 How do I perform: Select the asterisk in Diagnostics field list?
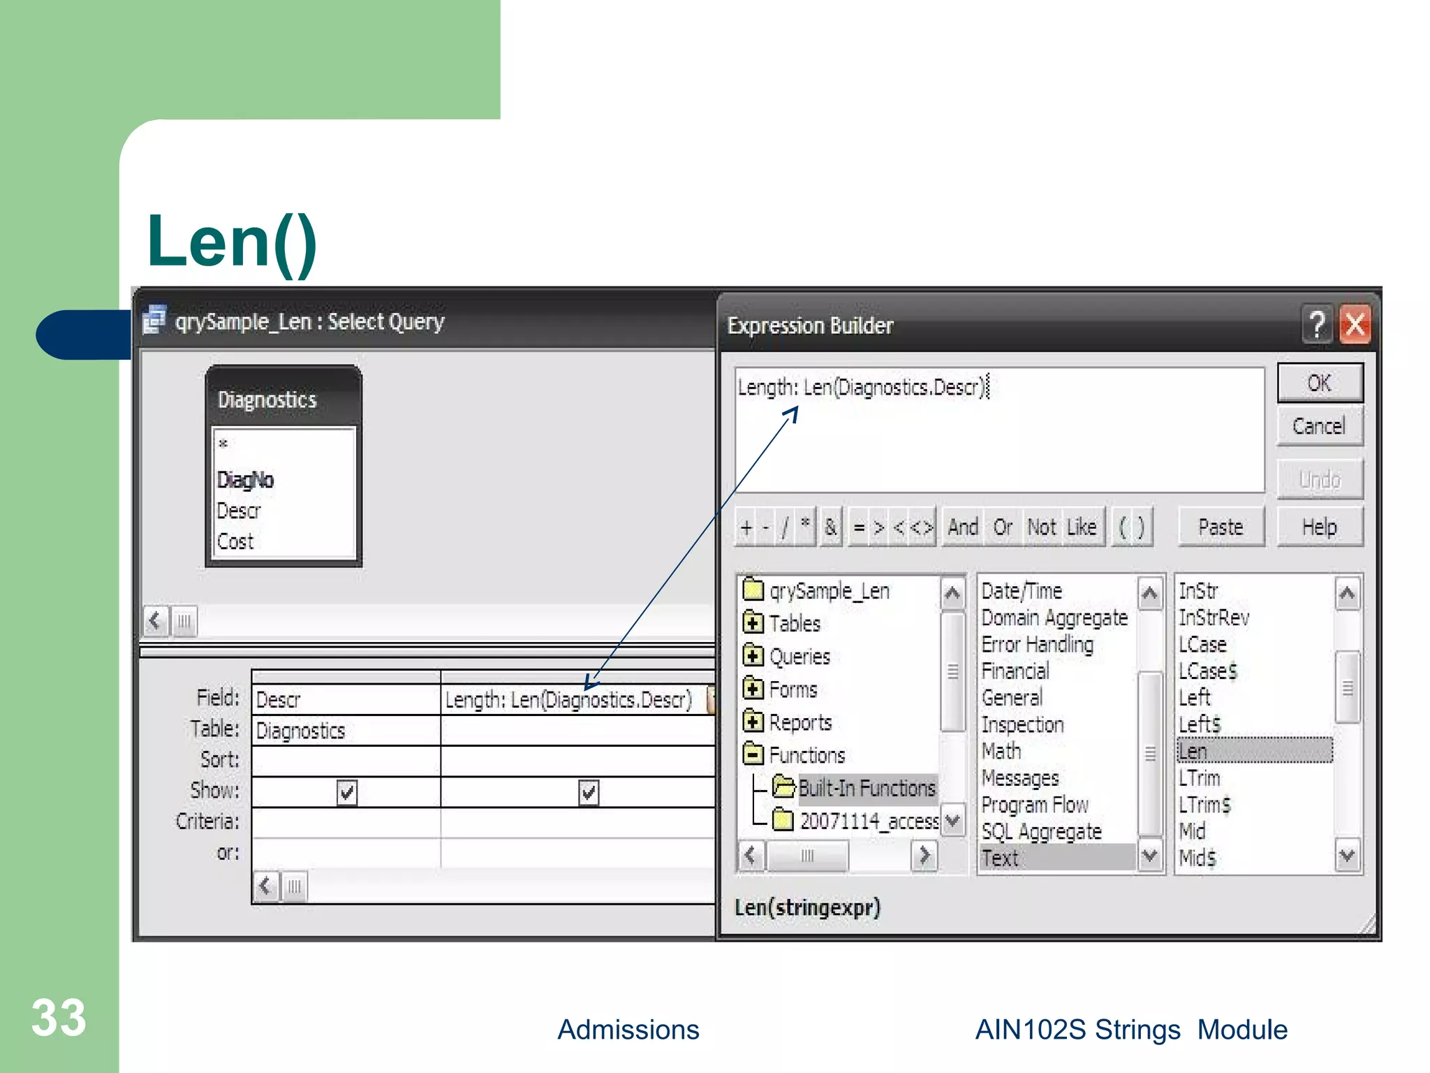[x=223, y=444]
